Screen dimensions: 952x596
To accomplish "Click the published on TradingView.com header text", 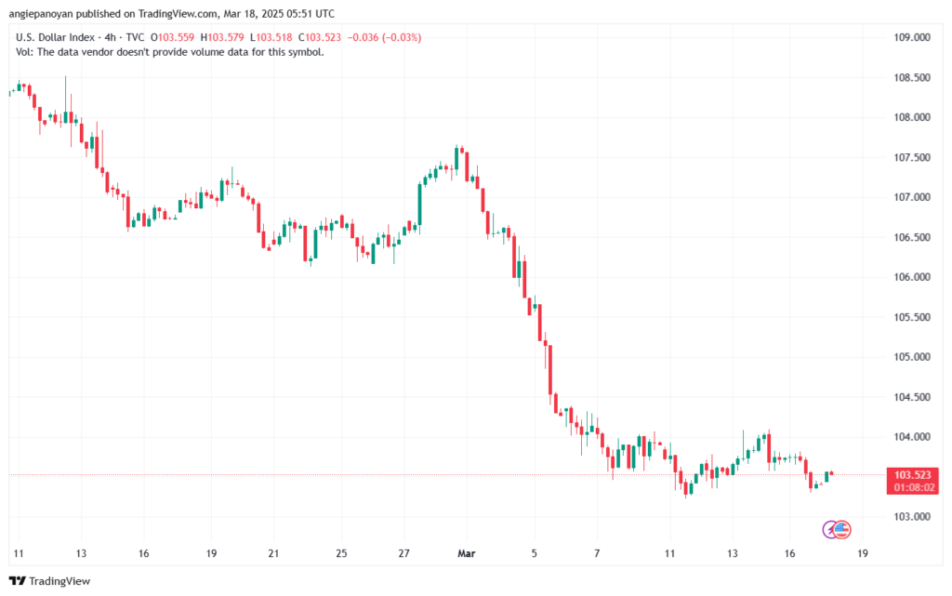I will point(171,13).
